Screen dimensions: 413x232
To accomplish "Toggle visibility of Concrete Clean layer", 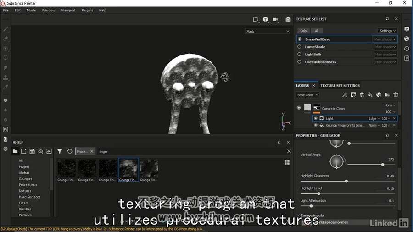I will pos(299,108).
